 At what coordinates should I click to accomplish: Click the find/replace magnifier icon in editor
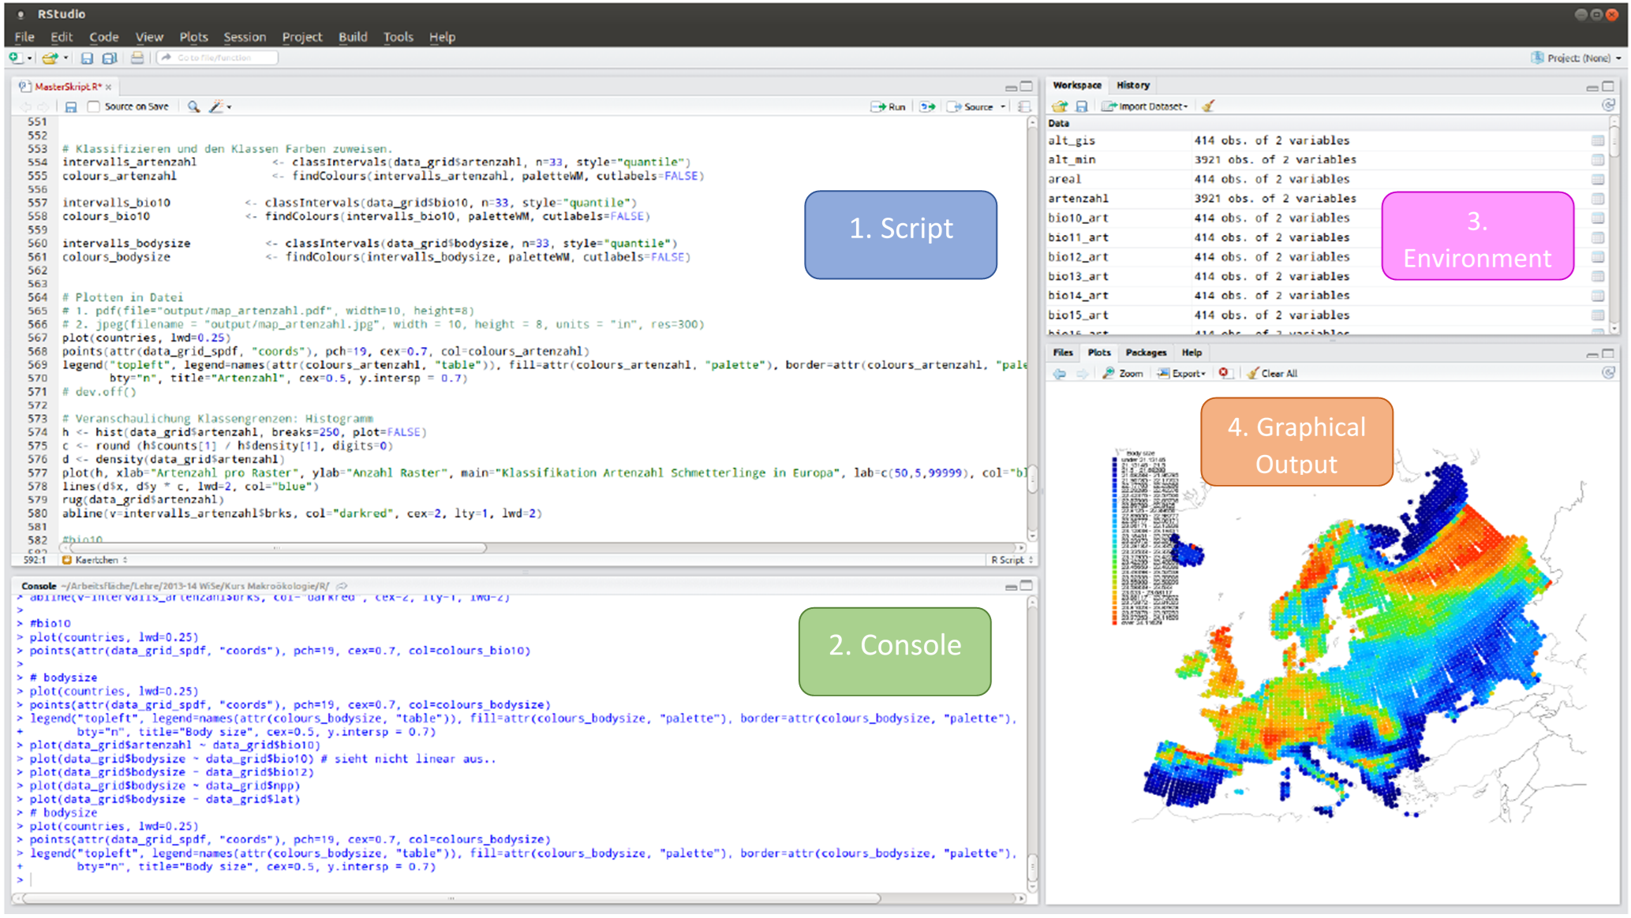click(193, 106)
